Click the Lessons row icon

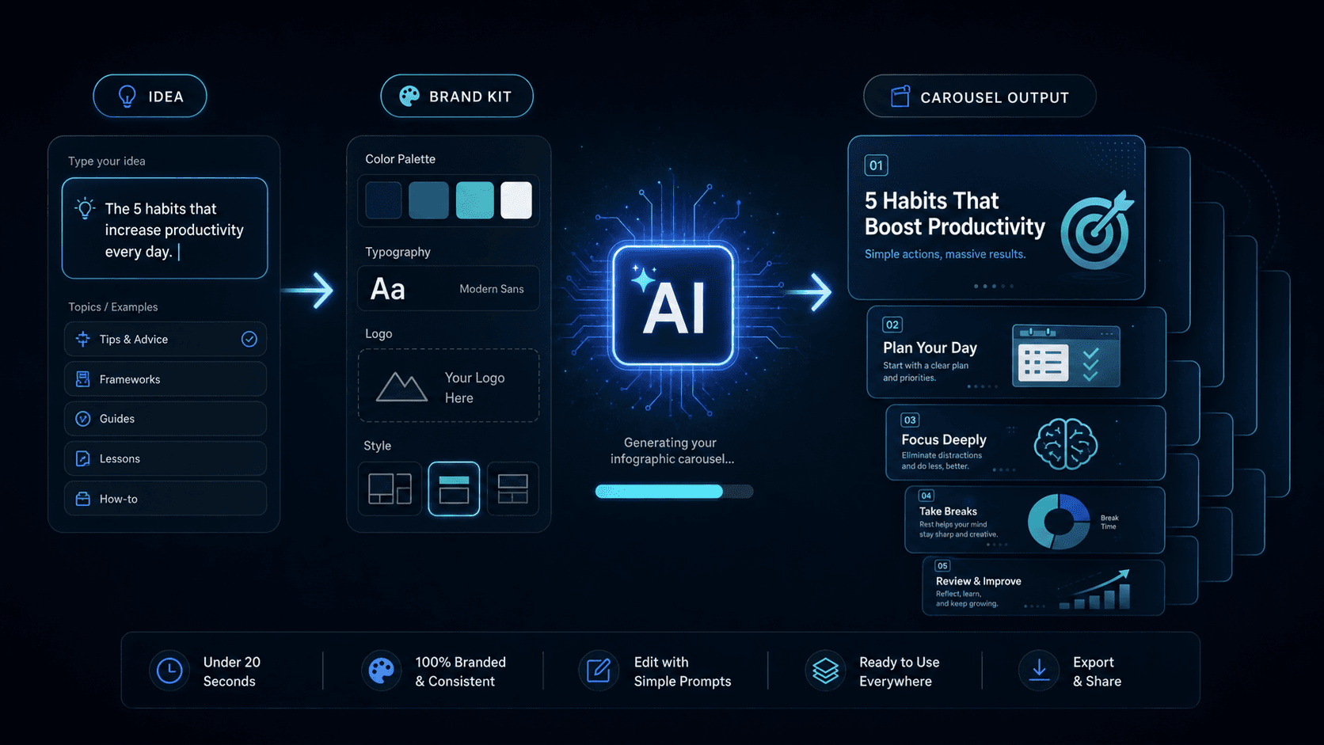pyautogui.click(x=82, y=458)
